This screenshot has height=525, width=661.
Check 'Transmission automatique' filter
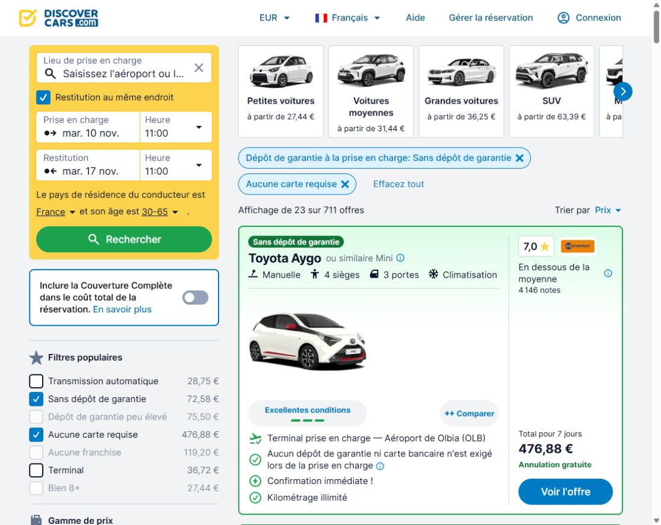[36, 381]
